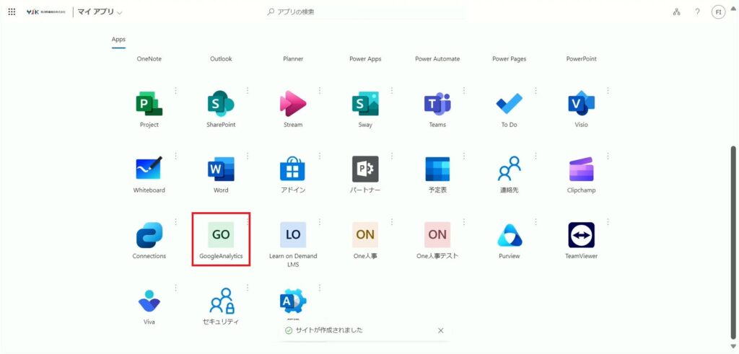Open the Planner app label

click(x=293, y=59)
